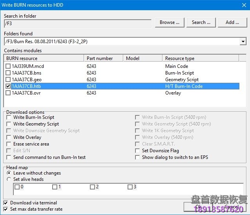Image resolution: width=250 pixels, height=215 pixels.
Task: Enable Write Burn-In Script option
Action: tap(9, 117)
